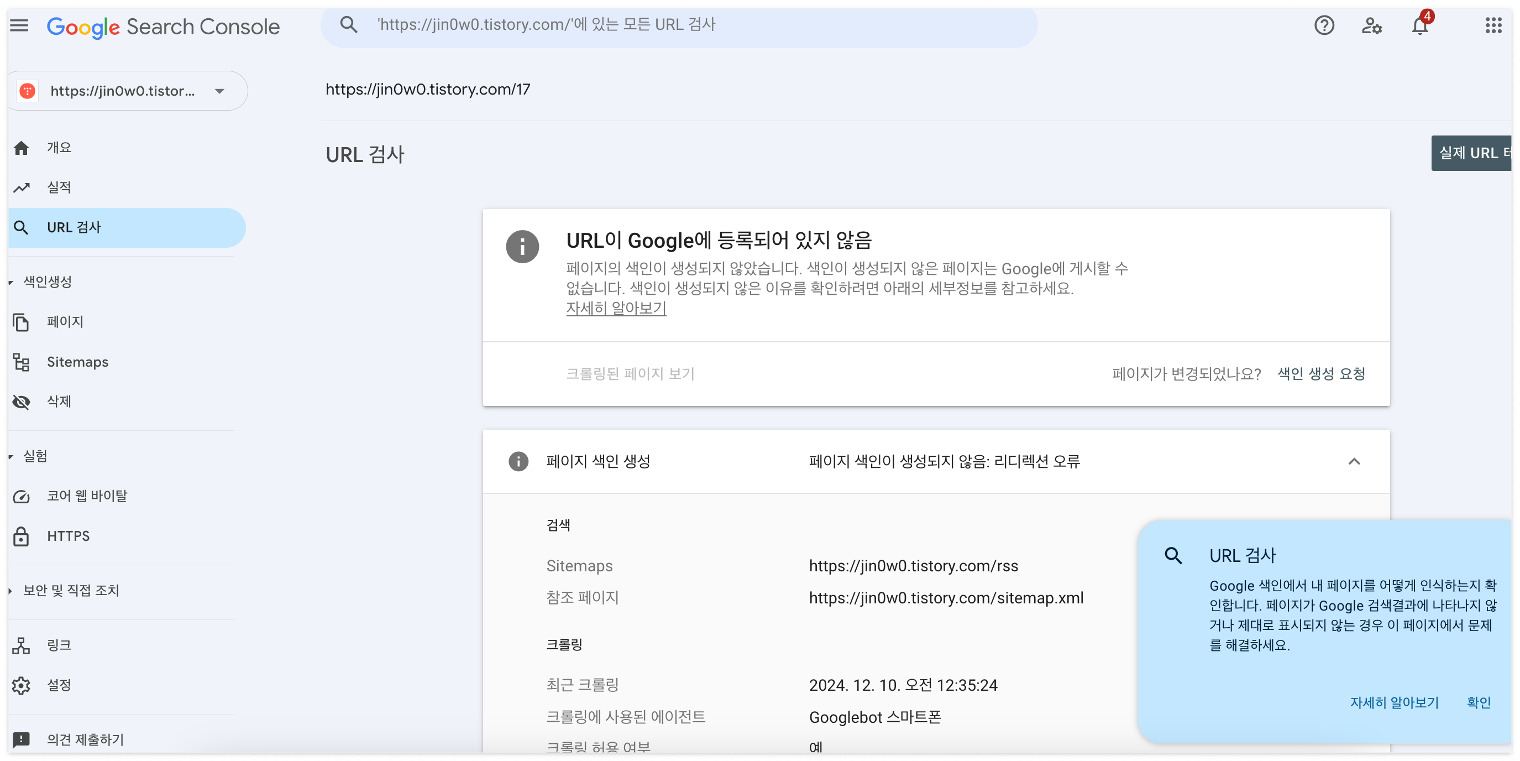Click the gauge icon beside 코어 웹 바이탈

pos(21,496)
